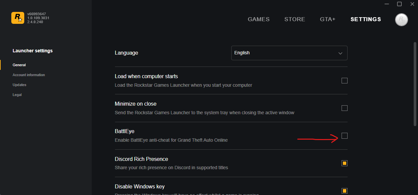Click the vertical scrollbar thumb

[x=415, y=84]
